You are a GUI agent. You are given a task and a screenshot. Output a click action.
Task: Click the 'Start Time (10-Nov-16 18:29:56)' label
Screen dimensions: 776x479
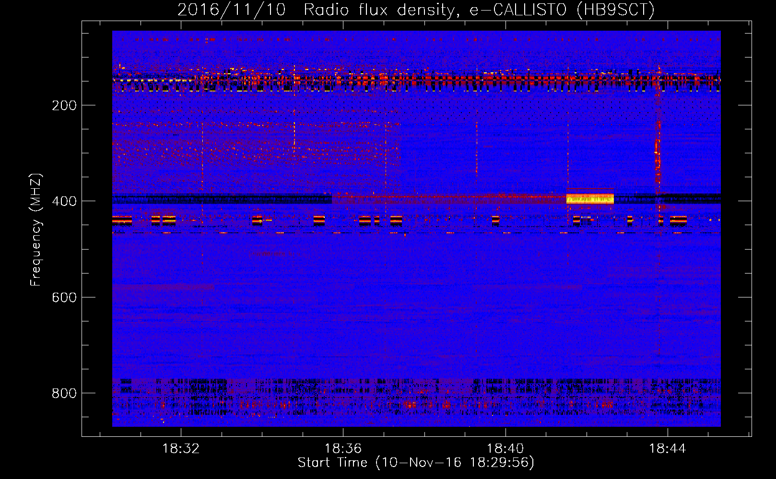(416, 463)
